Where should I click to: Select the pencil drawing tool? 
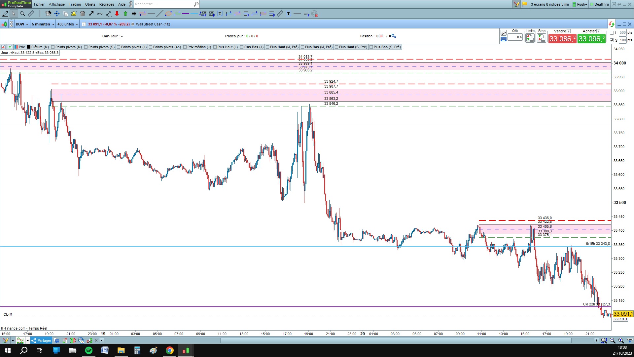6,14
